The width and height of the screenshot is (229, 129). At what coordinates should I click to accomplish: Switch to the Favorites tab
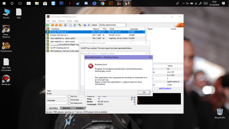pyautogui.click(x=53, y=108)
